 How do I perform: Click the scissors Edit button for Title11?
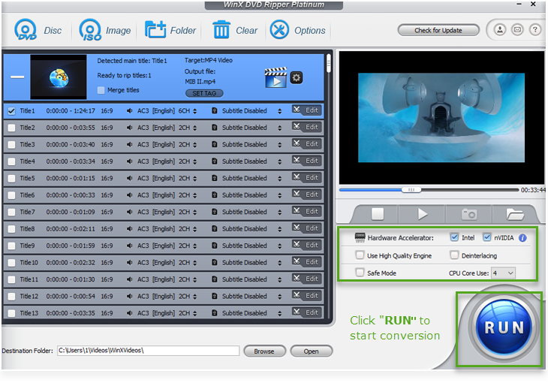(x=307, y=279)
